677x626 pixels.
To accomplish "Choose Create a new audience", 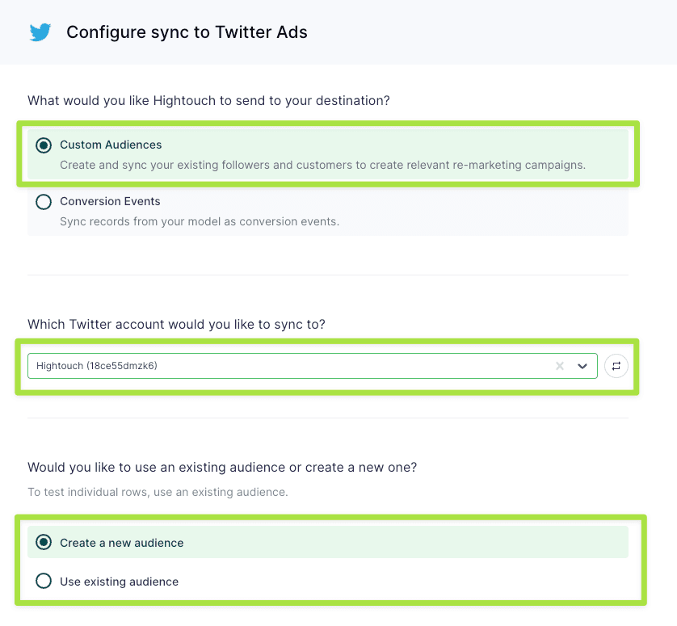I will 44,543.
